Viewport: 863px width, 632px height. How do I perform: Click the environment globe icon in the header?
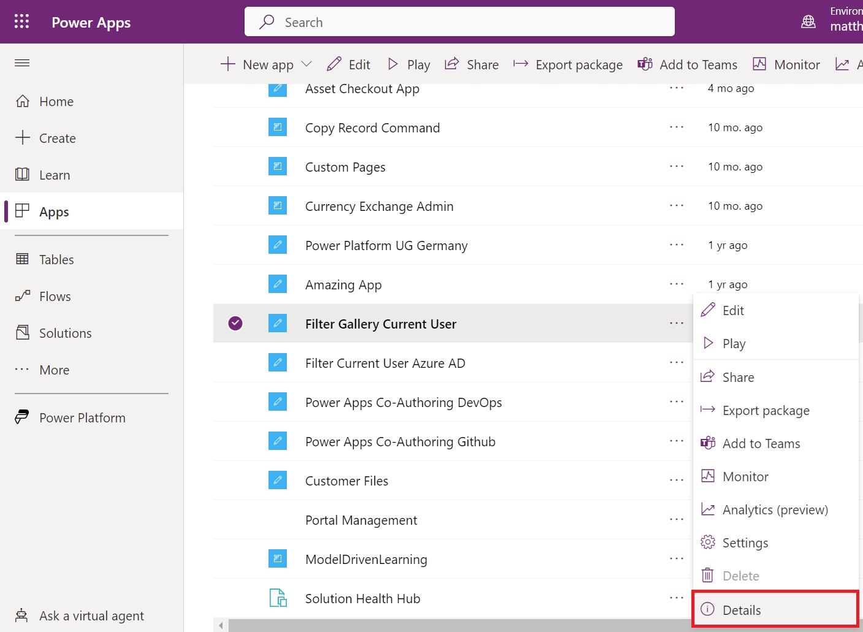[x=808, y=20]
